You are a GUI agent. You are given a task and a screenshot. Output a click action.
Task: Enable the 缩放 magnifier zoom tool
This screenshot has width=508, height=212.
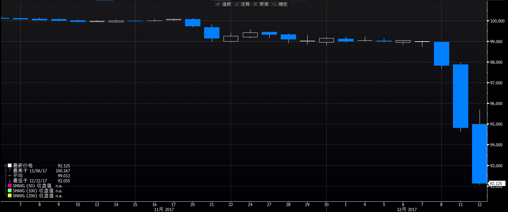[280, 4]
